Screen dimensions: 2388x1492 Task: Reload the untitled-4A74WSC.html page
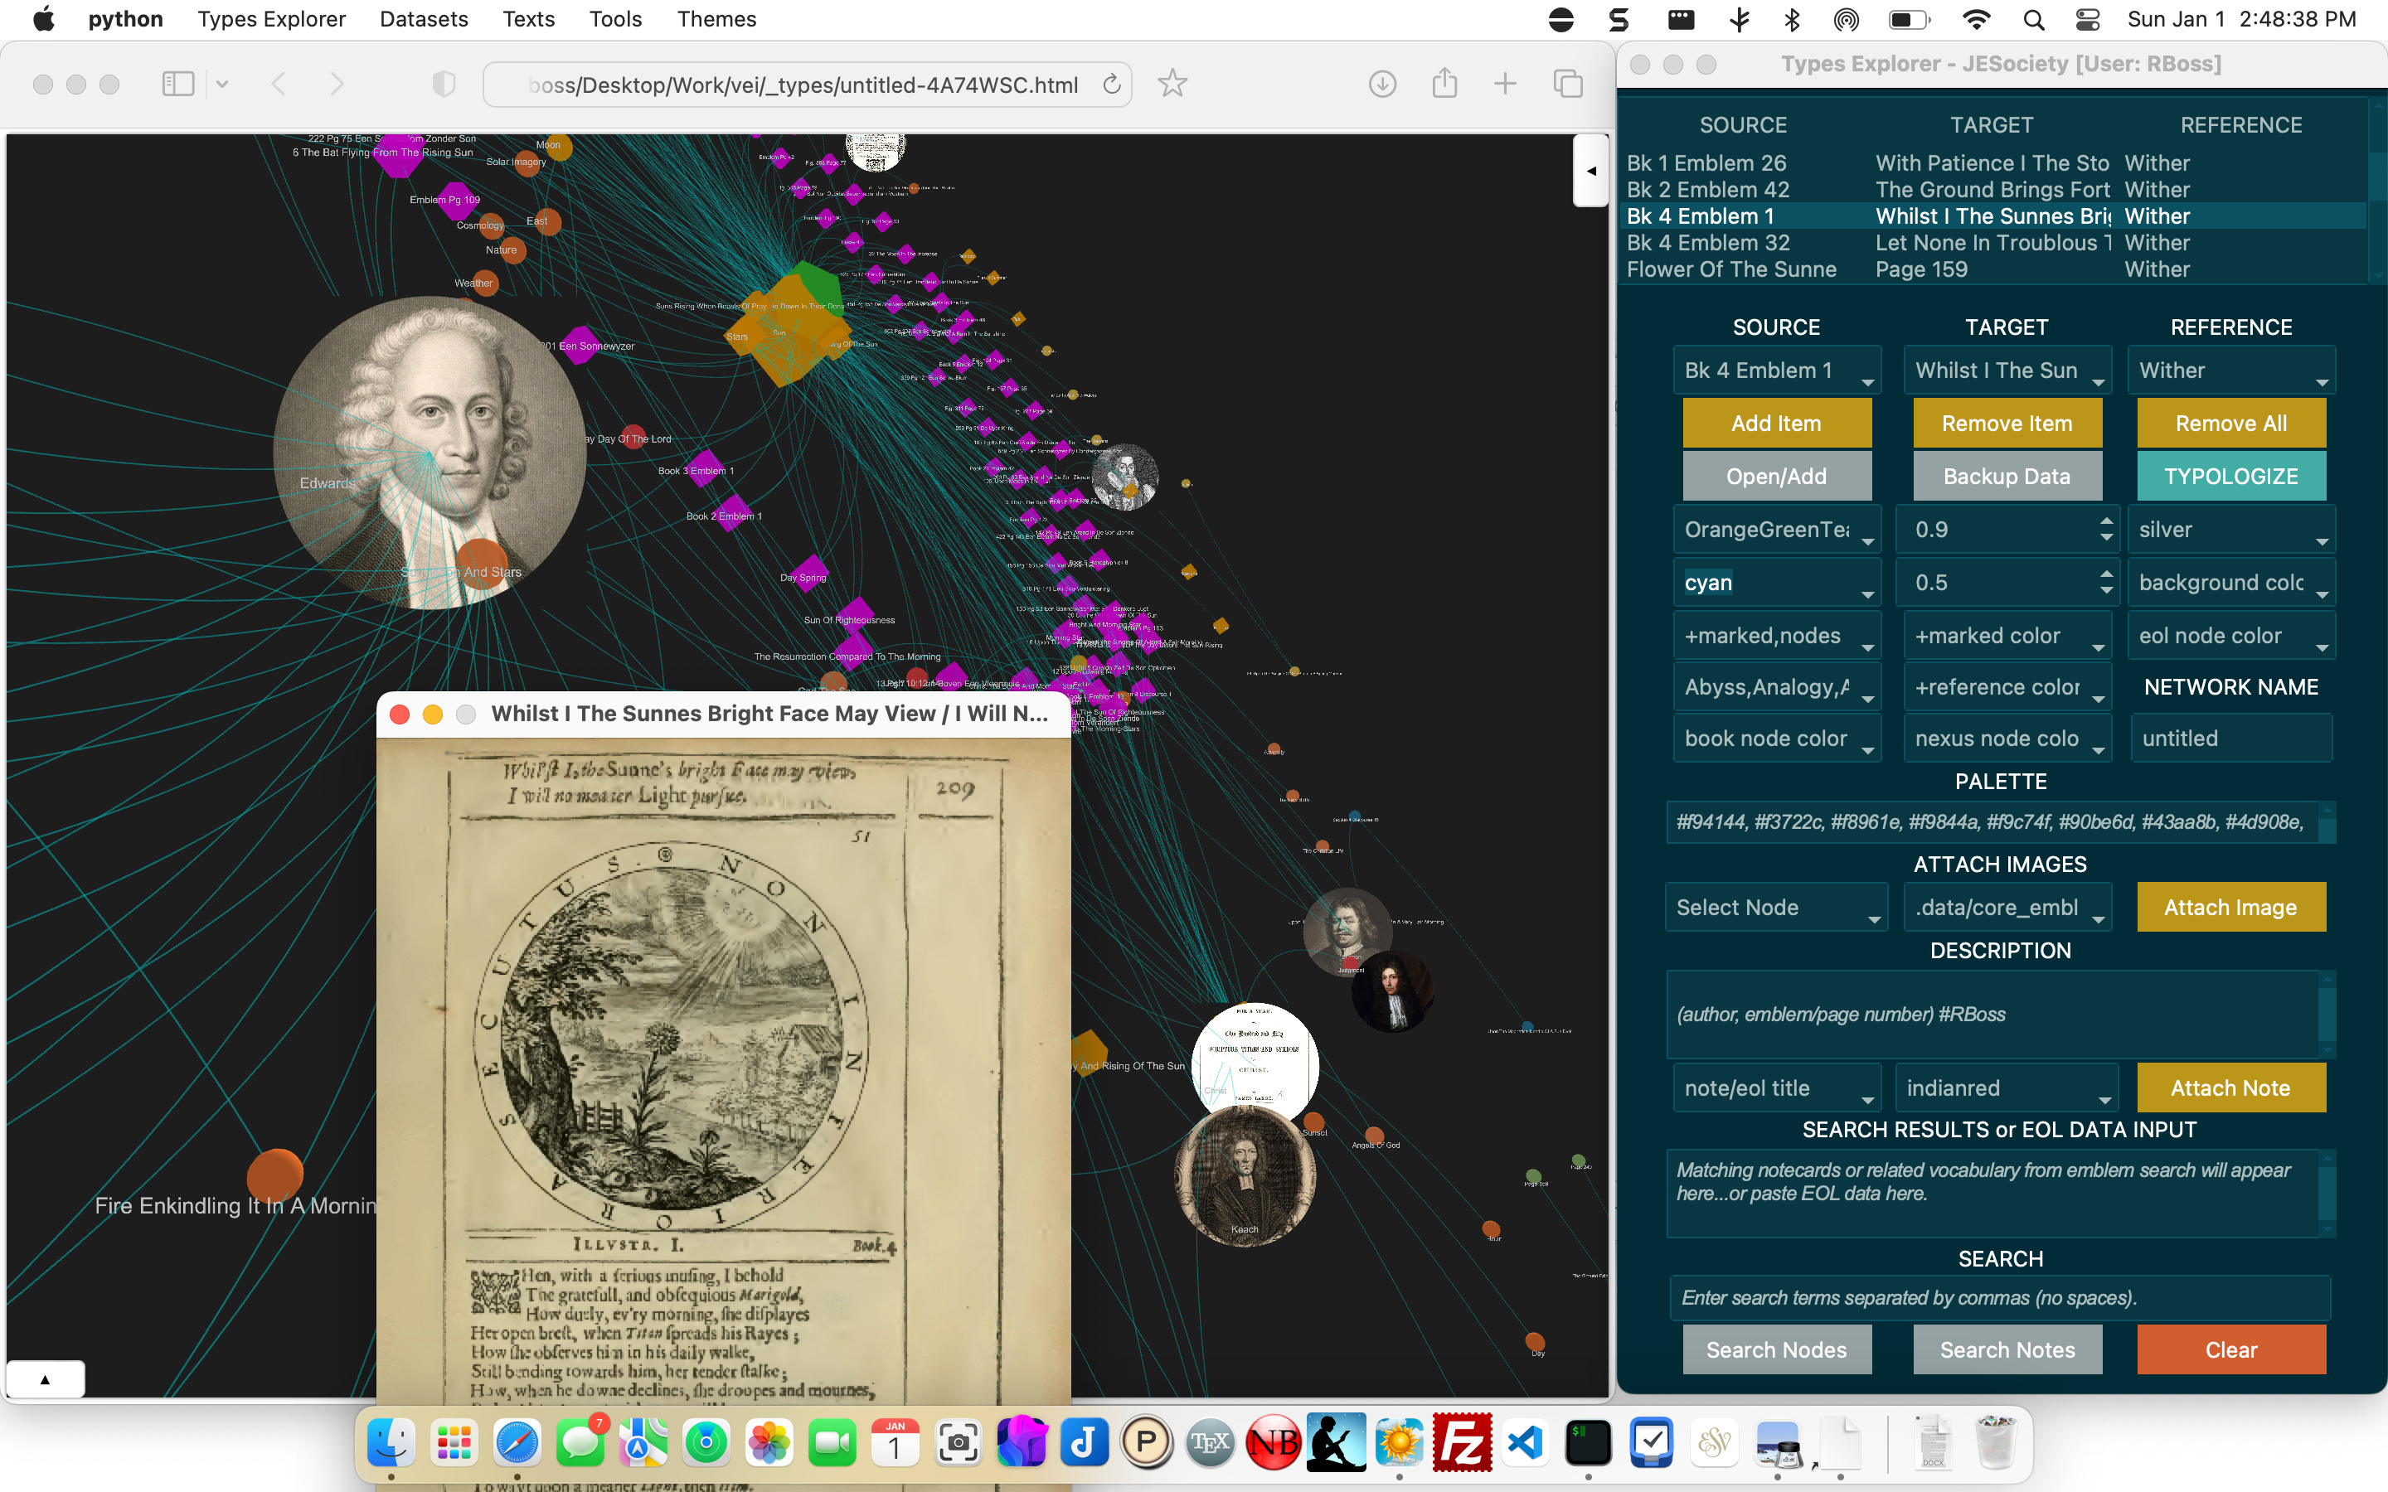[x=1111, y=85]
